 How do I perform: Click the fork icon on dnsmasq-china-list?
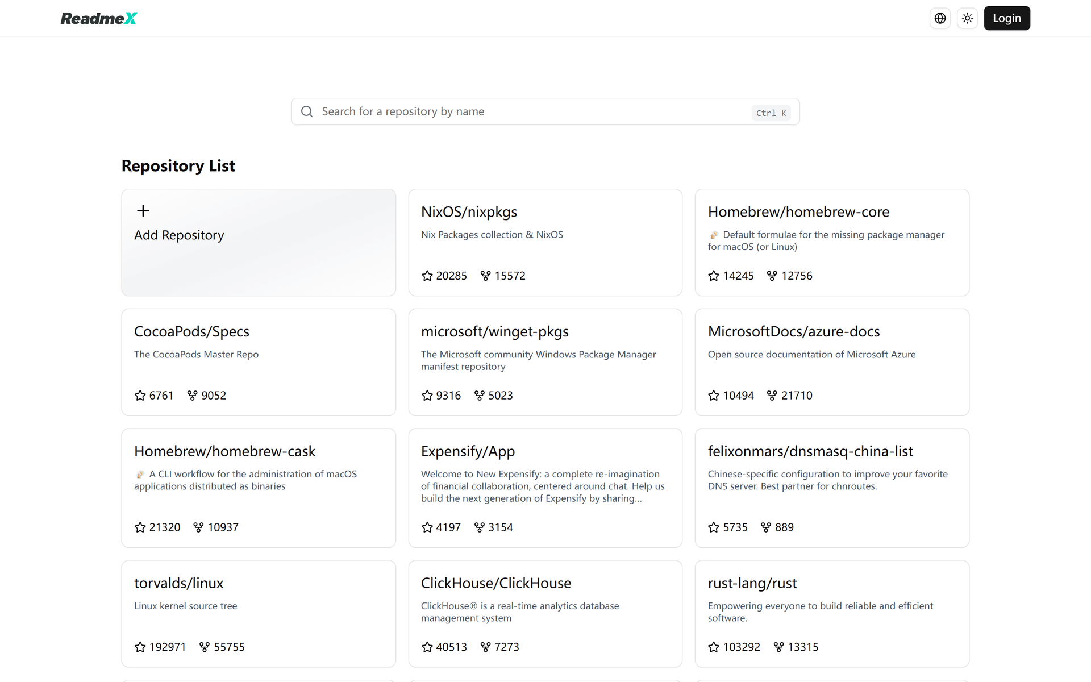pyautogui.click(x=766, y=527)
